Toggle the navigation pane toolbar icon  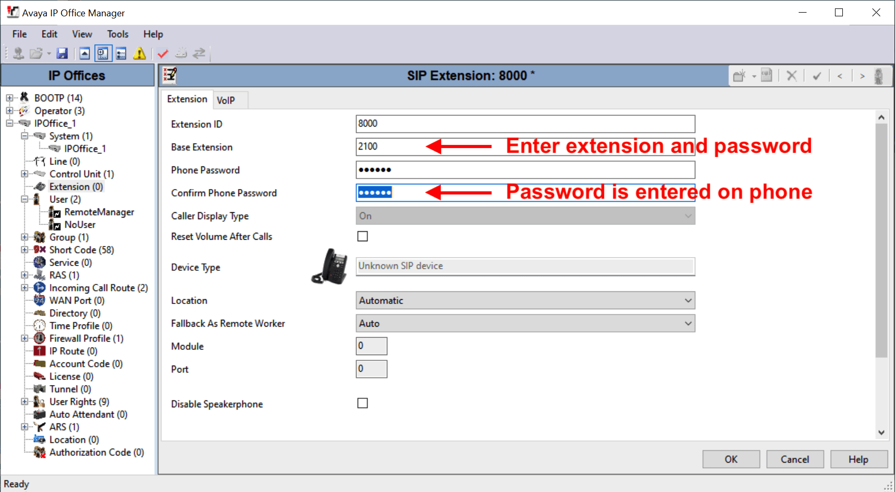[103, 53]
